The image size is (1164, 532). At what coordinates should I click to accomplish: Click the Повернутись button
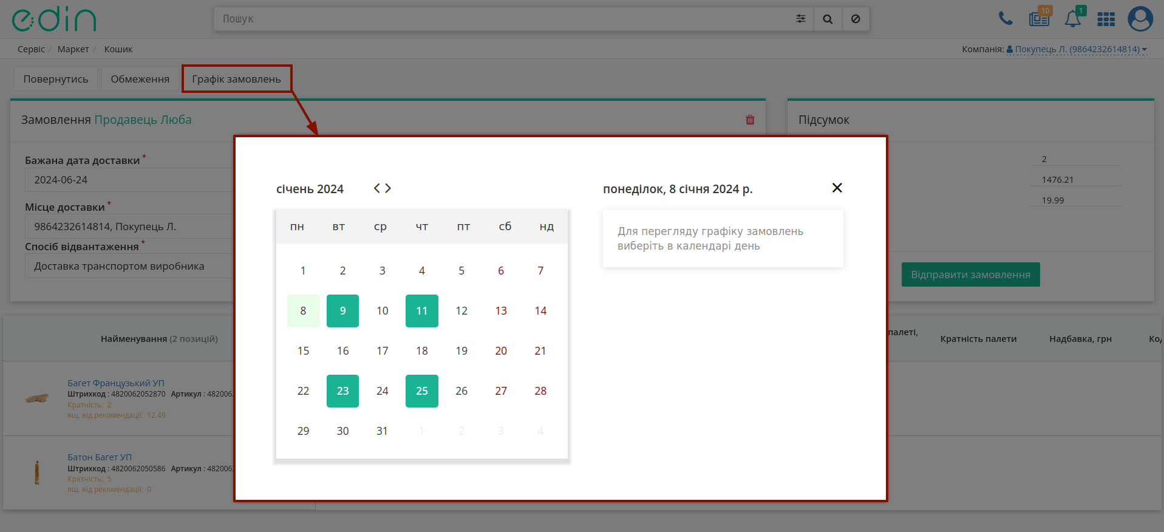(56, 79)
